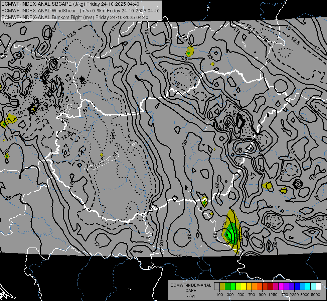Click the gray legend swatch below 100
Screen dimensions: 327x301
pos(217,286)
